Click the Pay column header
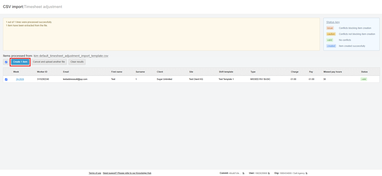This screenshot has width=382, height=176. point(311,72)
